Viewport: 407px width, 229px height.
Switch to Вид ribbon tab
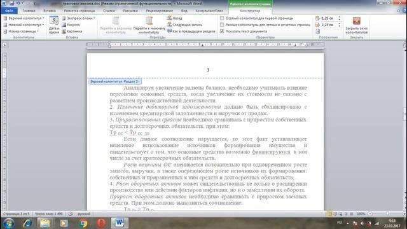tap(184, 11)
